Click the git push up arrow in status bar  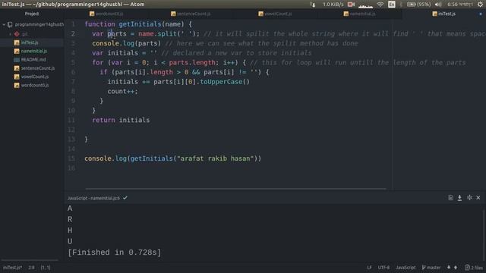[x=456, y=268]
